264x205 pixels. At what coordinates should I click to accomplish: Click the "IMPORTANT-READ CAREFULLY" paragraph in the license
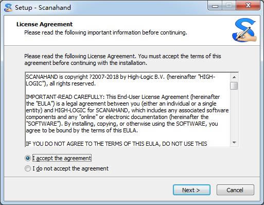click(x=127, y=114)
